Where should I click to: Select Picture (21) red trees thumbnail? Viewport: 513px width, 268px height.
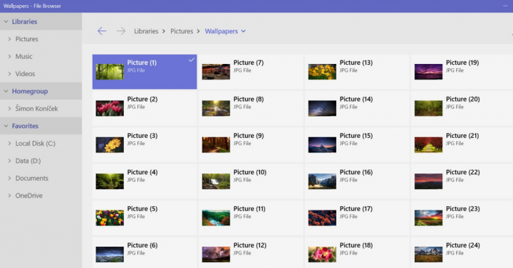pyautogui.click(x=429, y=144)
